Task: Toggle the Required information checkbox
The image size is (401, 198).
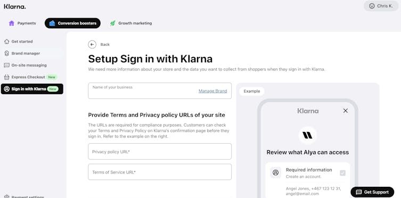Action: pyautogui.click(x=342, y=173)
